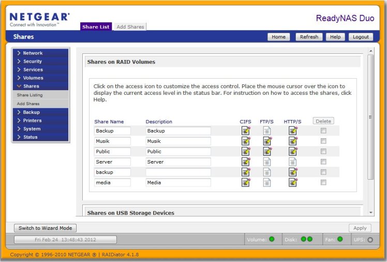Expand the Backup sidebar section
This screenshot has width=387, height=262.
[x=40, y=112]
